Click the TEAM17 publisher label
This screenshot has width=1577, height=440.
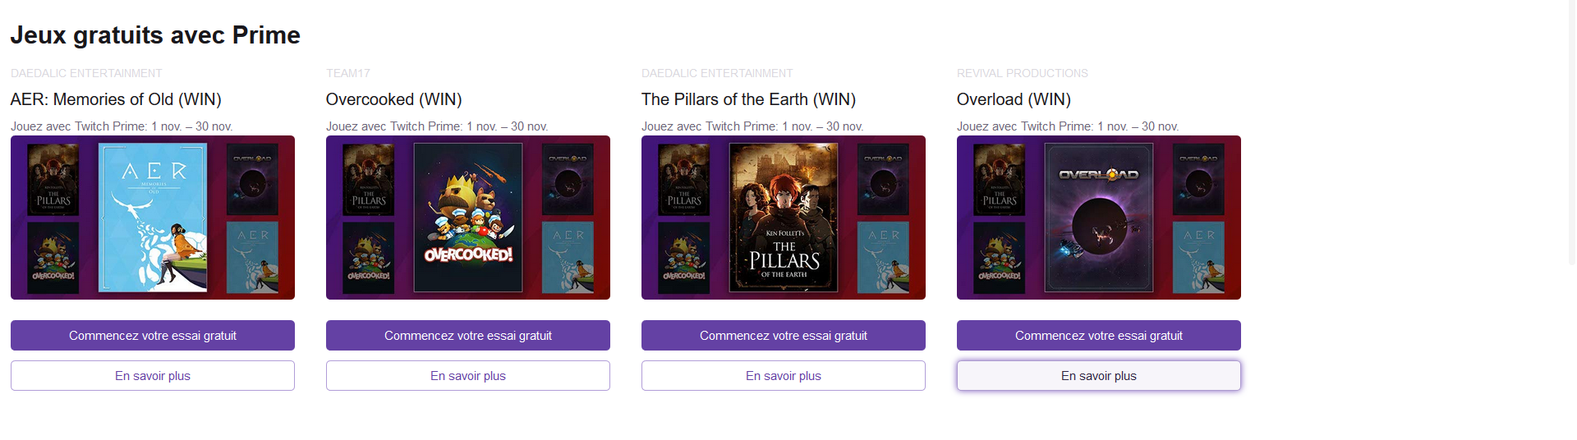click(347, 73)
